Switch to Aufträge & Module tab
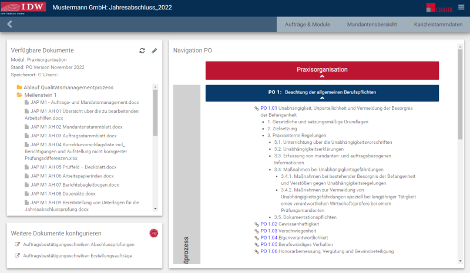 coord(307,25)
